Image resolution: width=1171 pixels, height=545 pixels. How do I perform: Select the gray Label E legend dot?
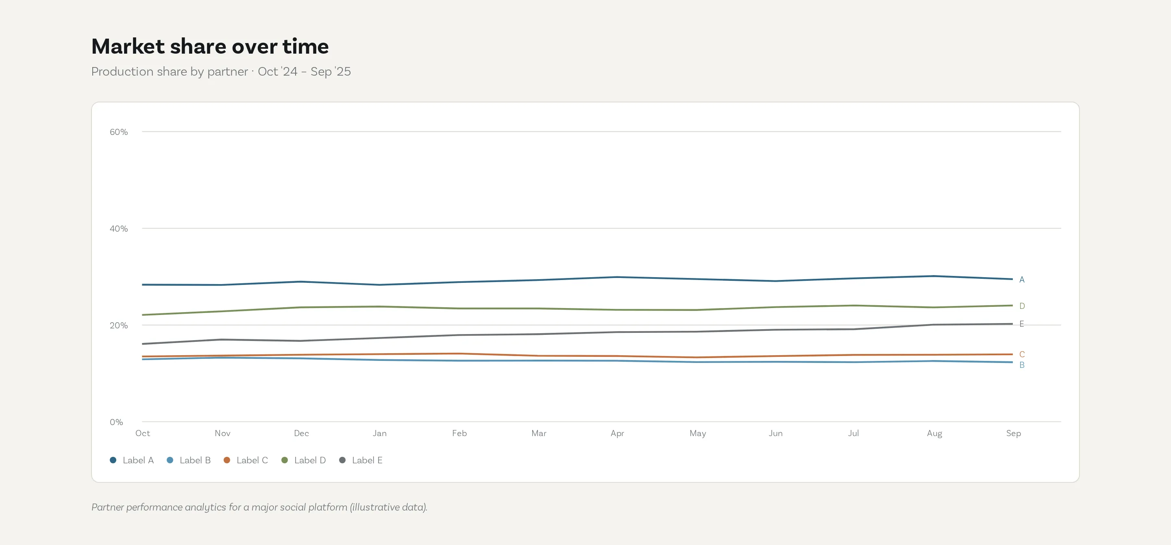[x=342, y=460]
